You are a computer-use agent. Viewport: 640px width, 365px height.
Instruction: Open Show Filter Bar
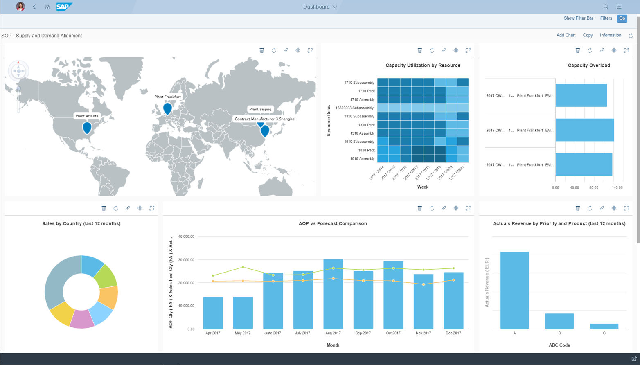tap(579, 18)
